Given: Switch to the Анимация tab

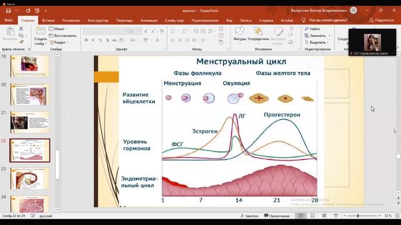Looking at the screenshot, I should pos(149,20).
